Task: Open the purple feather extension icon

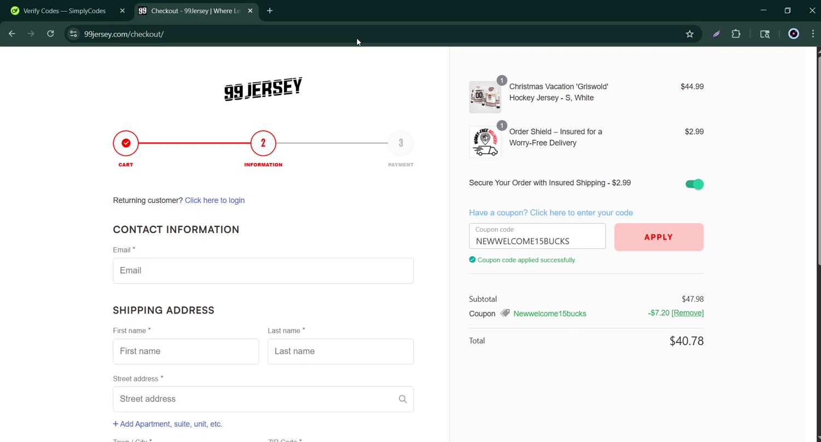Action: point(716,34)
